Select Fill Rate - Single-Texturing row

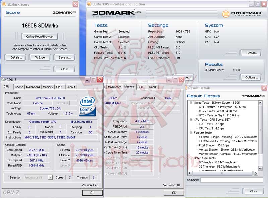[x=228, y=137]
